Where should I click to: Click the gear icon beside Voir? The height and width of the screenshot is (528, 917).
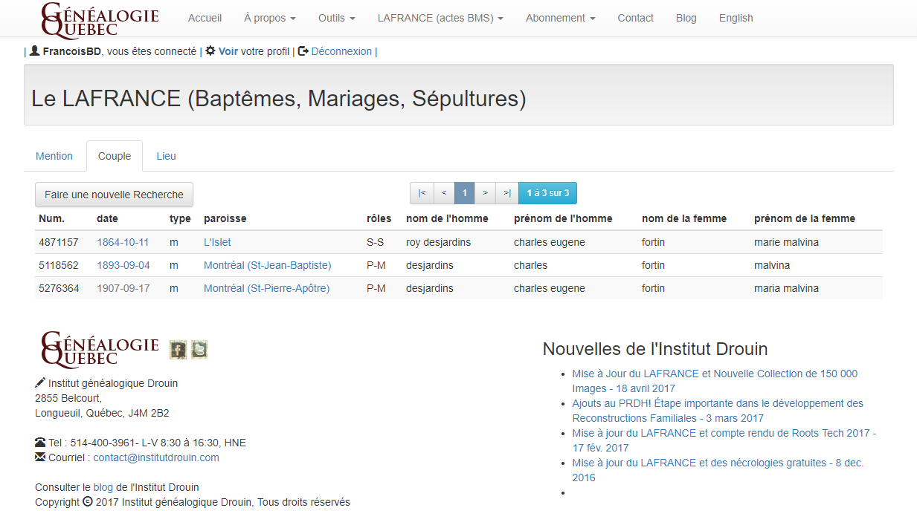point(210,51)
